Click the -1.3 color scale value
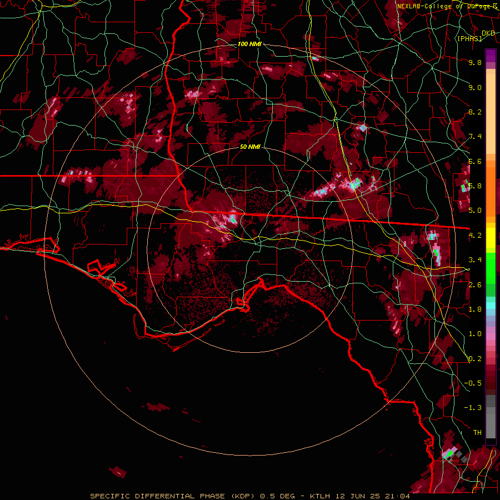This screenshot has width=500, height=500. tap(473, 408)
